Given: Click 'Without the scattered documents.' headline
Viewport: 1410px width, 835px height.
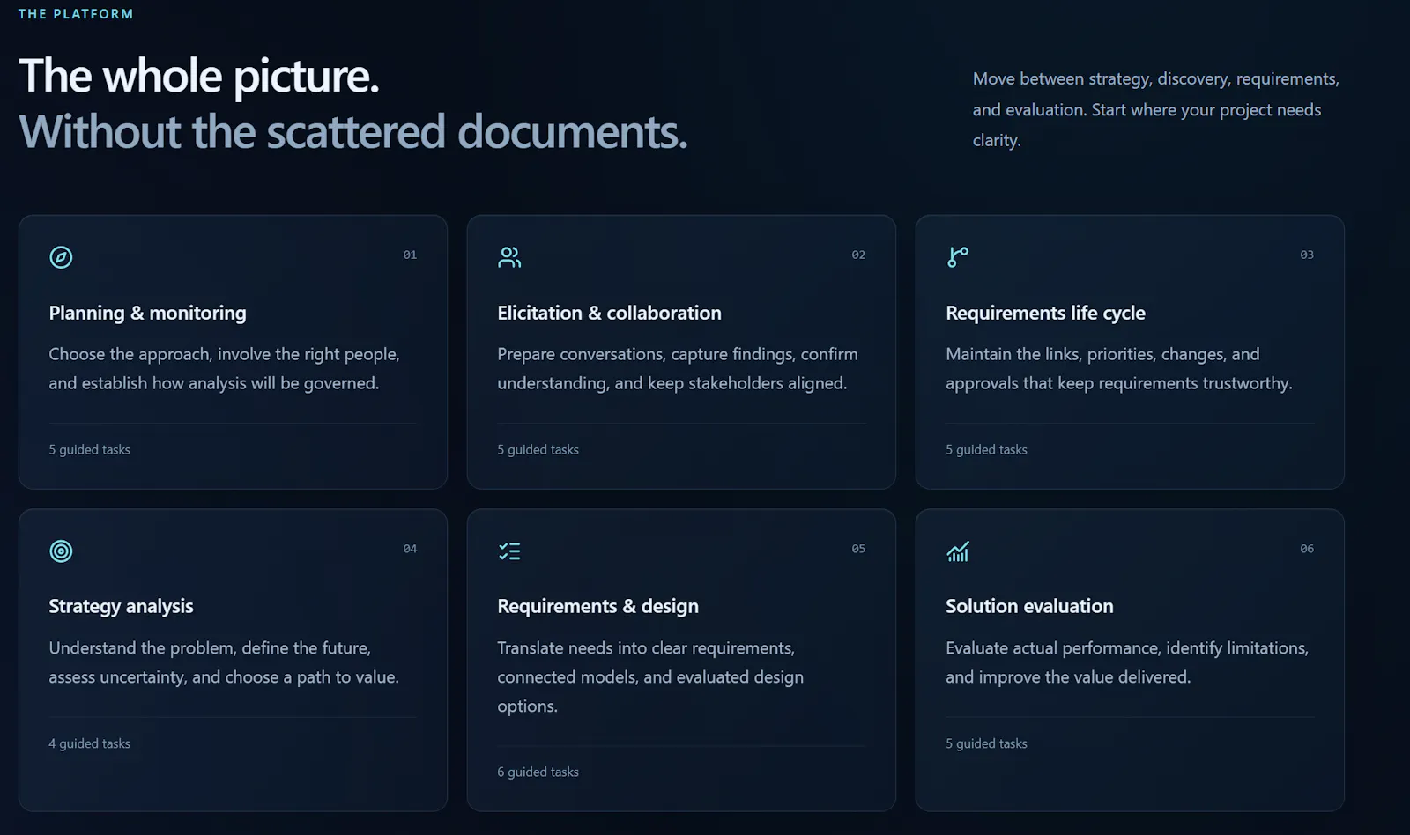Looking at the screenshot, I should [x=352, y=132].
